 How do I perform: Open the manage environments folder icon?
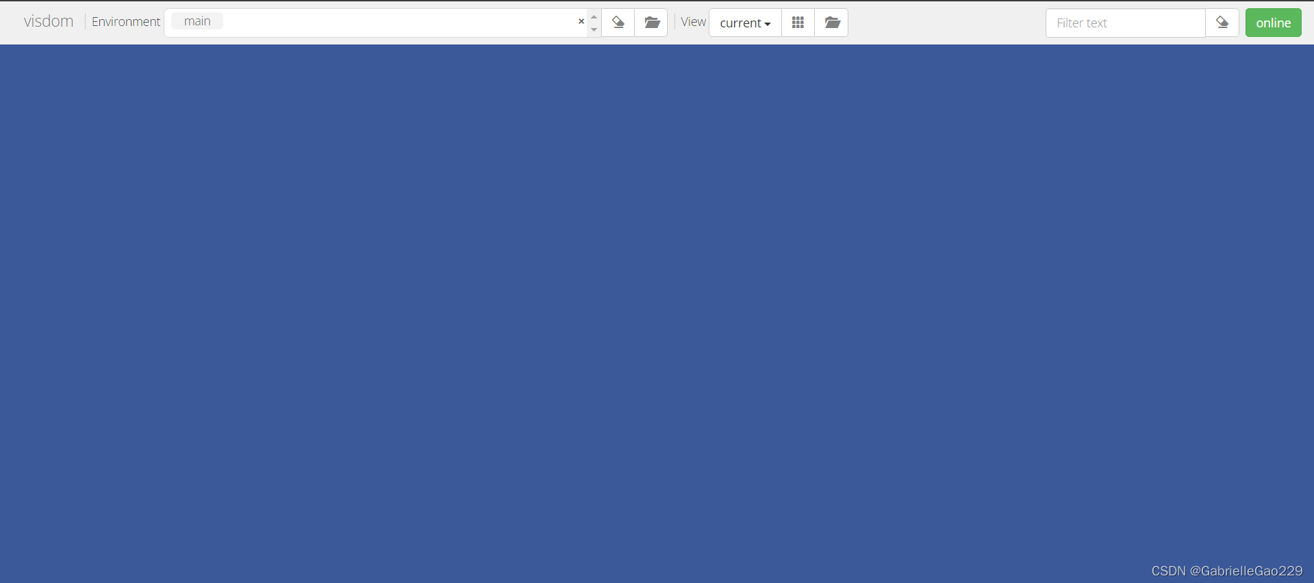pyautogui.click(x=651, y=23)
